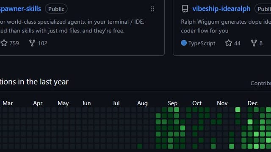Click the Contribution settings text at right
271x152 pixels.
[261, 83]
